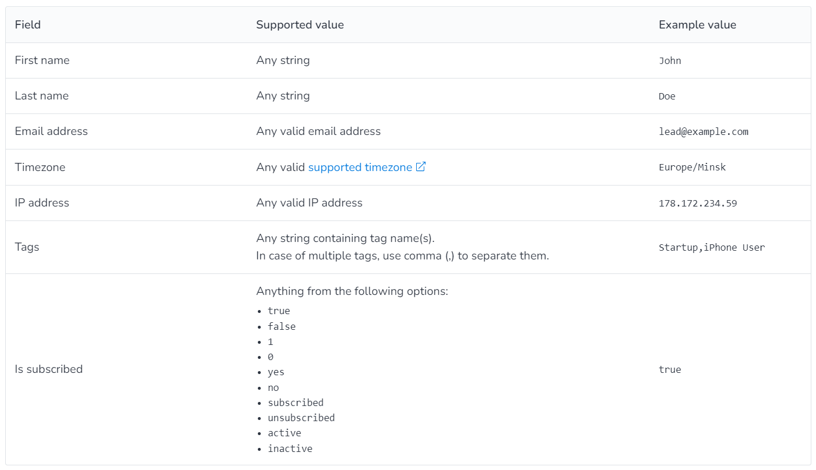Click the Europe/Minsk example value

point(692,168)
